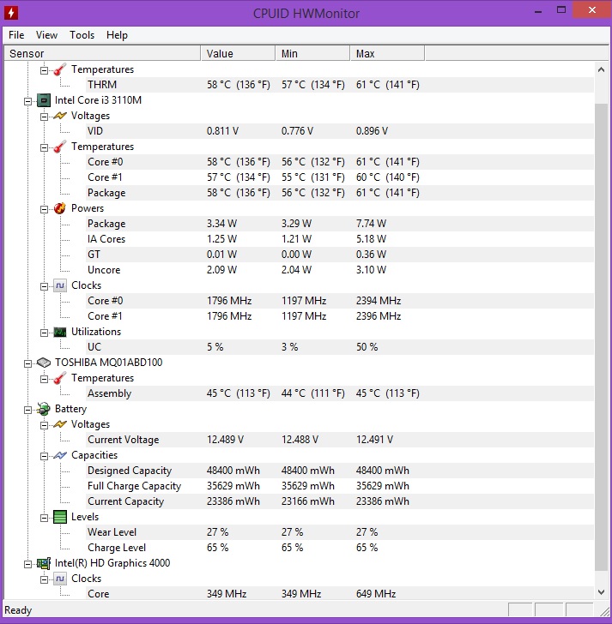
Task: Click the Intel Core i3 3110M chip icon
Action: coord(44,100)
